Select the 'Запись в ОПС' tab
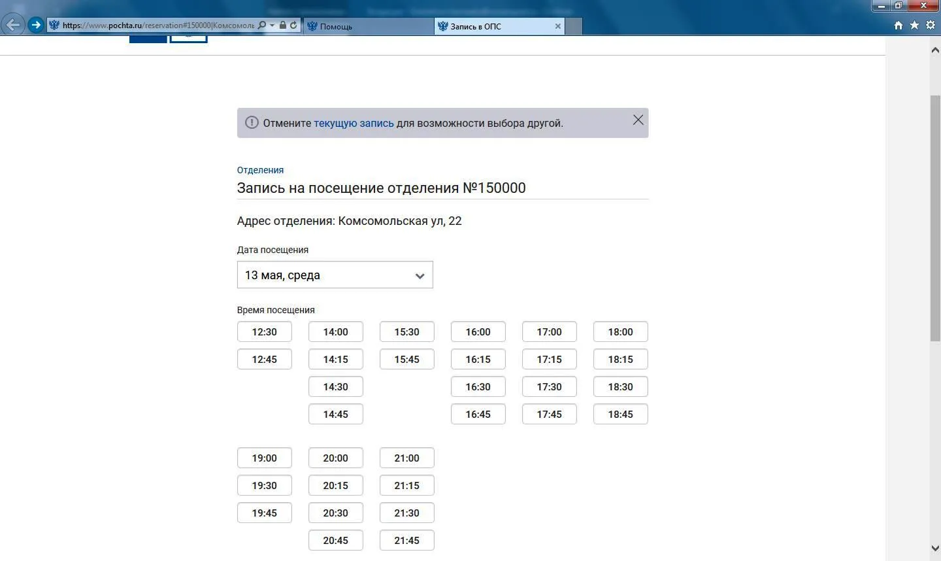 click(493, 26)
